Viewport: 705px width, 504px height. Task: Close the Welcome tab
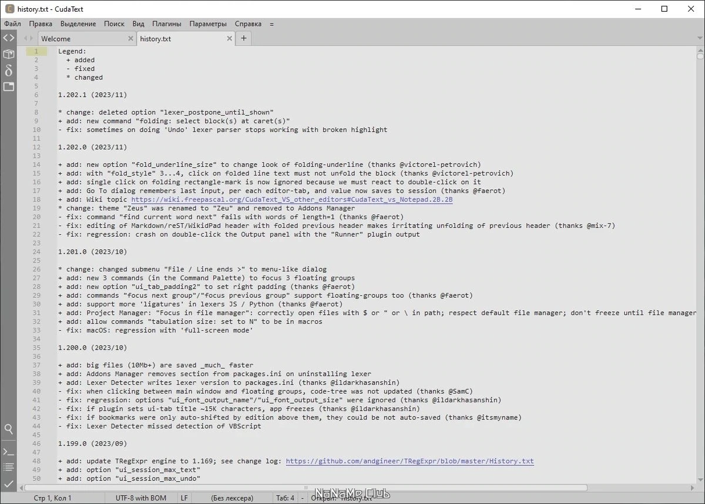point(130,39)
